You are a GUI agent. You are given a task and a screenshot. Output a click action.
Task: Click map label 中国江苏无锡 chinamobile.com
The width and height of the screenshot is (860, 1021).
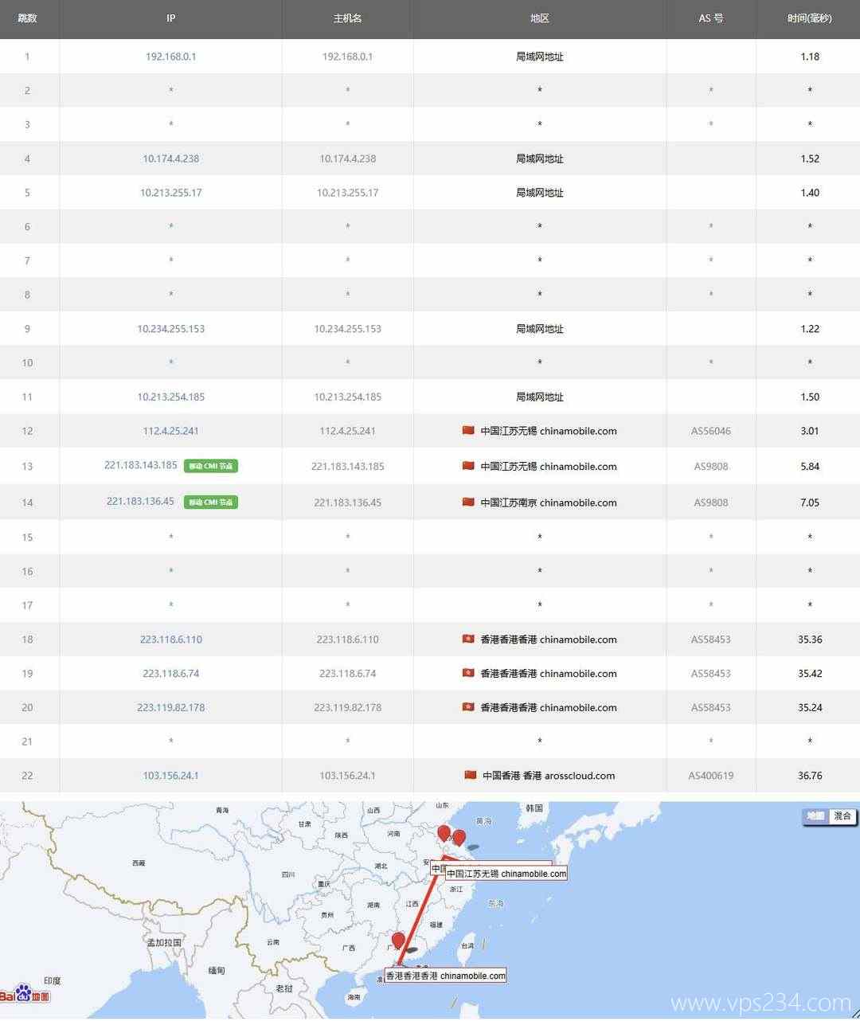(506, 874)
